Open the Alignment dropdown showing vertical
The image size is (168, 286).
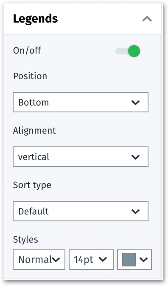[81, 157]
